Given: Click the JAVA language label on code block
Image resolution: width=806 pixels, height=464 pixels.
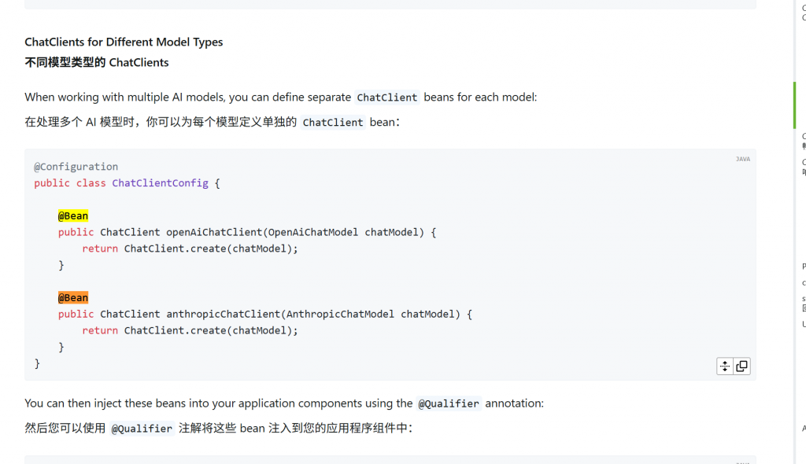Looking at the screenshot, I should pos(742,159).
